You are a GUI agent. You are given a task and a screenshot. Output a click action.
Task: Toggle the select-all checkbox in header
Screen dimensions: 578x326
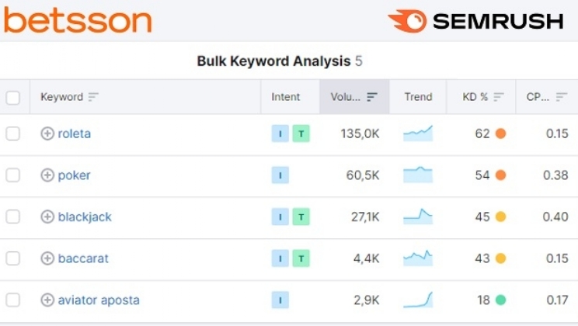click(x=13, y=98)
